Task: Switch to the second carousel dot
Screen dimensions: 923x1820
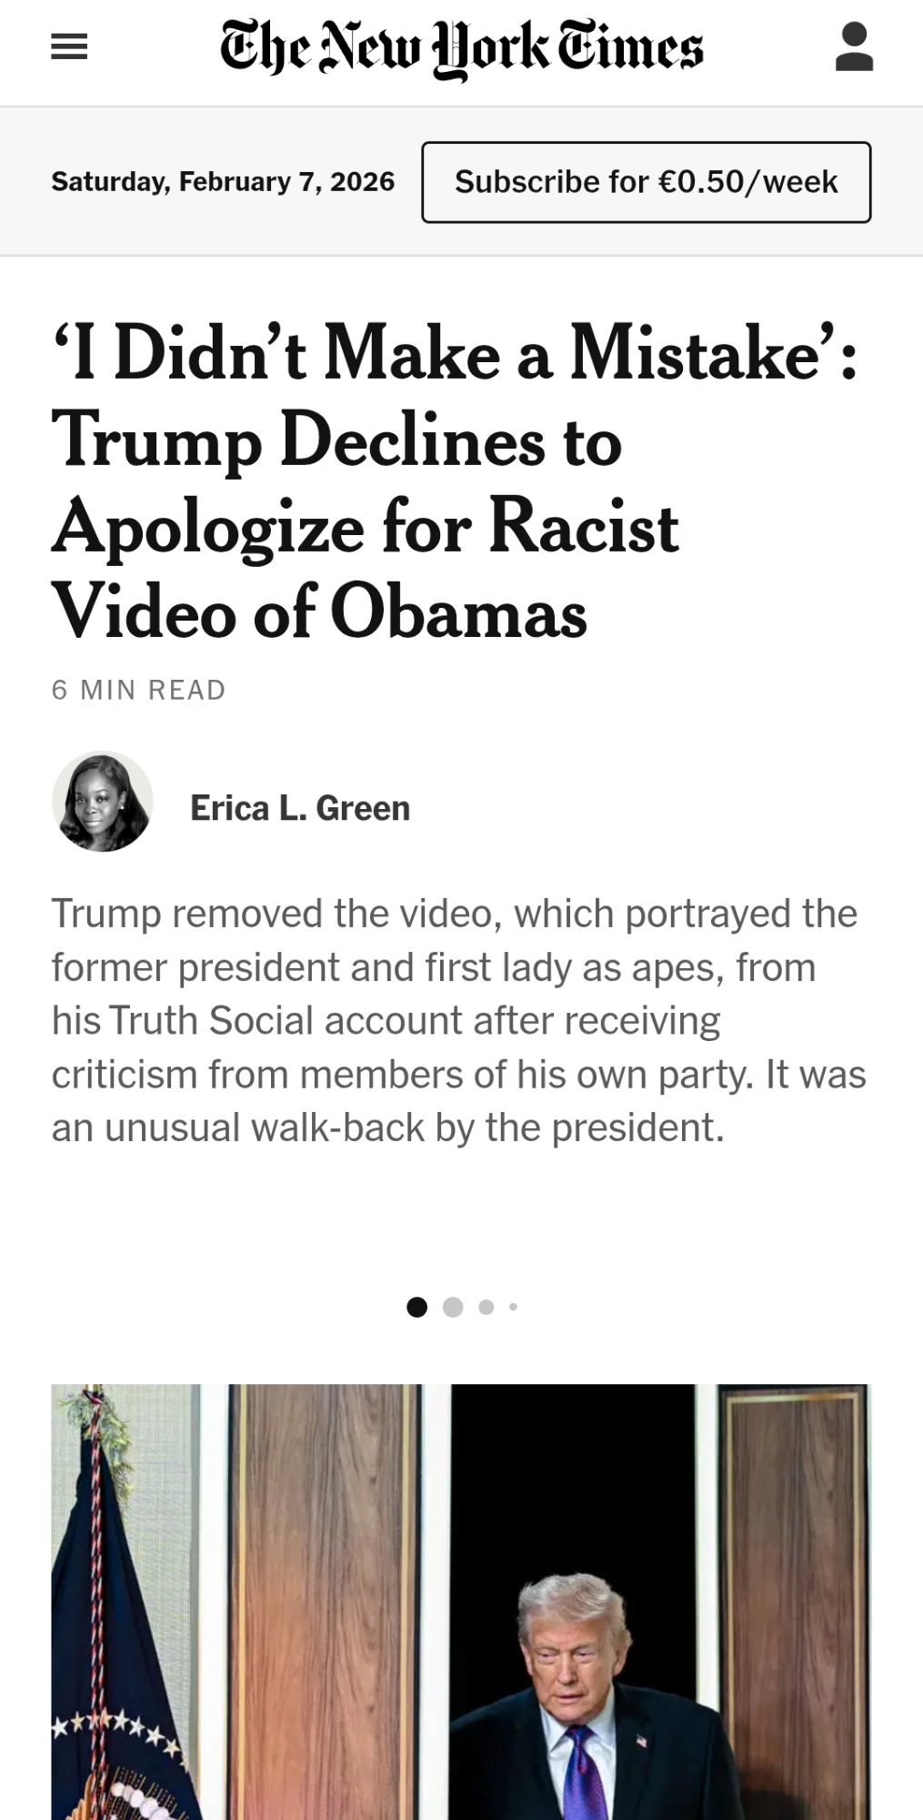Action: 453,1307
